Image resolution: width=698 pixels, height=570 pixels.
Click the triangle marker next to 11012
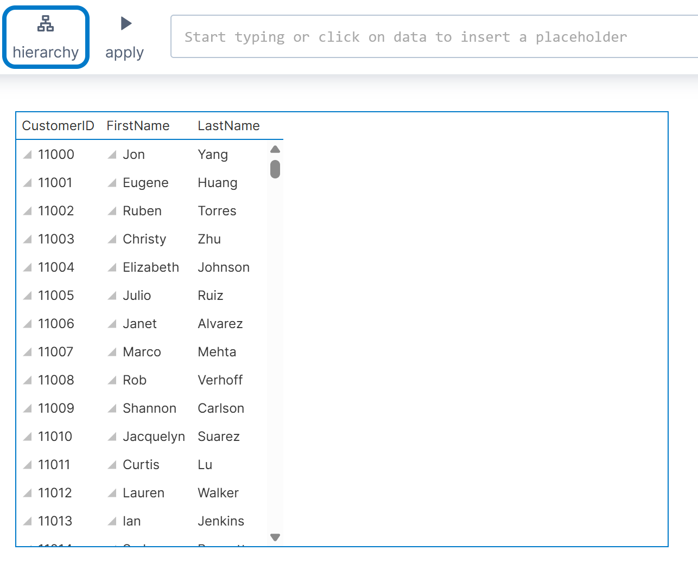point(28,494)
